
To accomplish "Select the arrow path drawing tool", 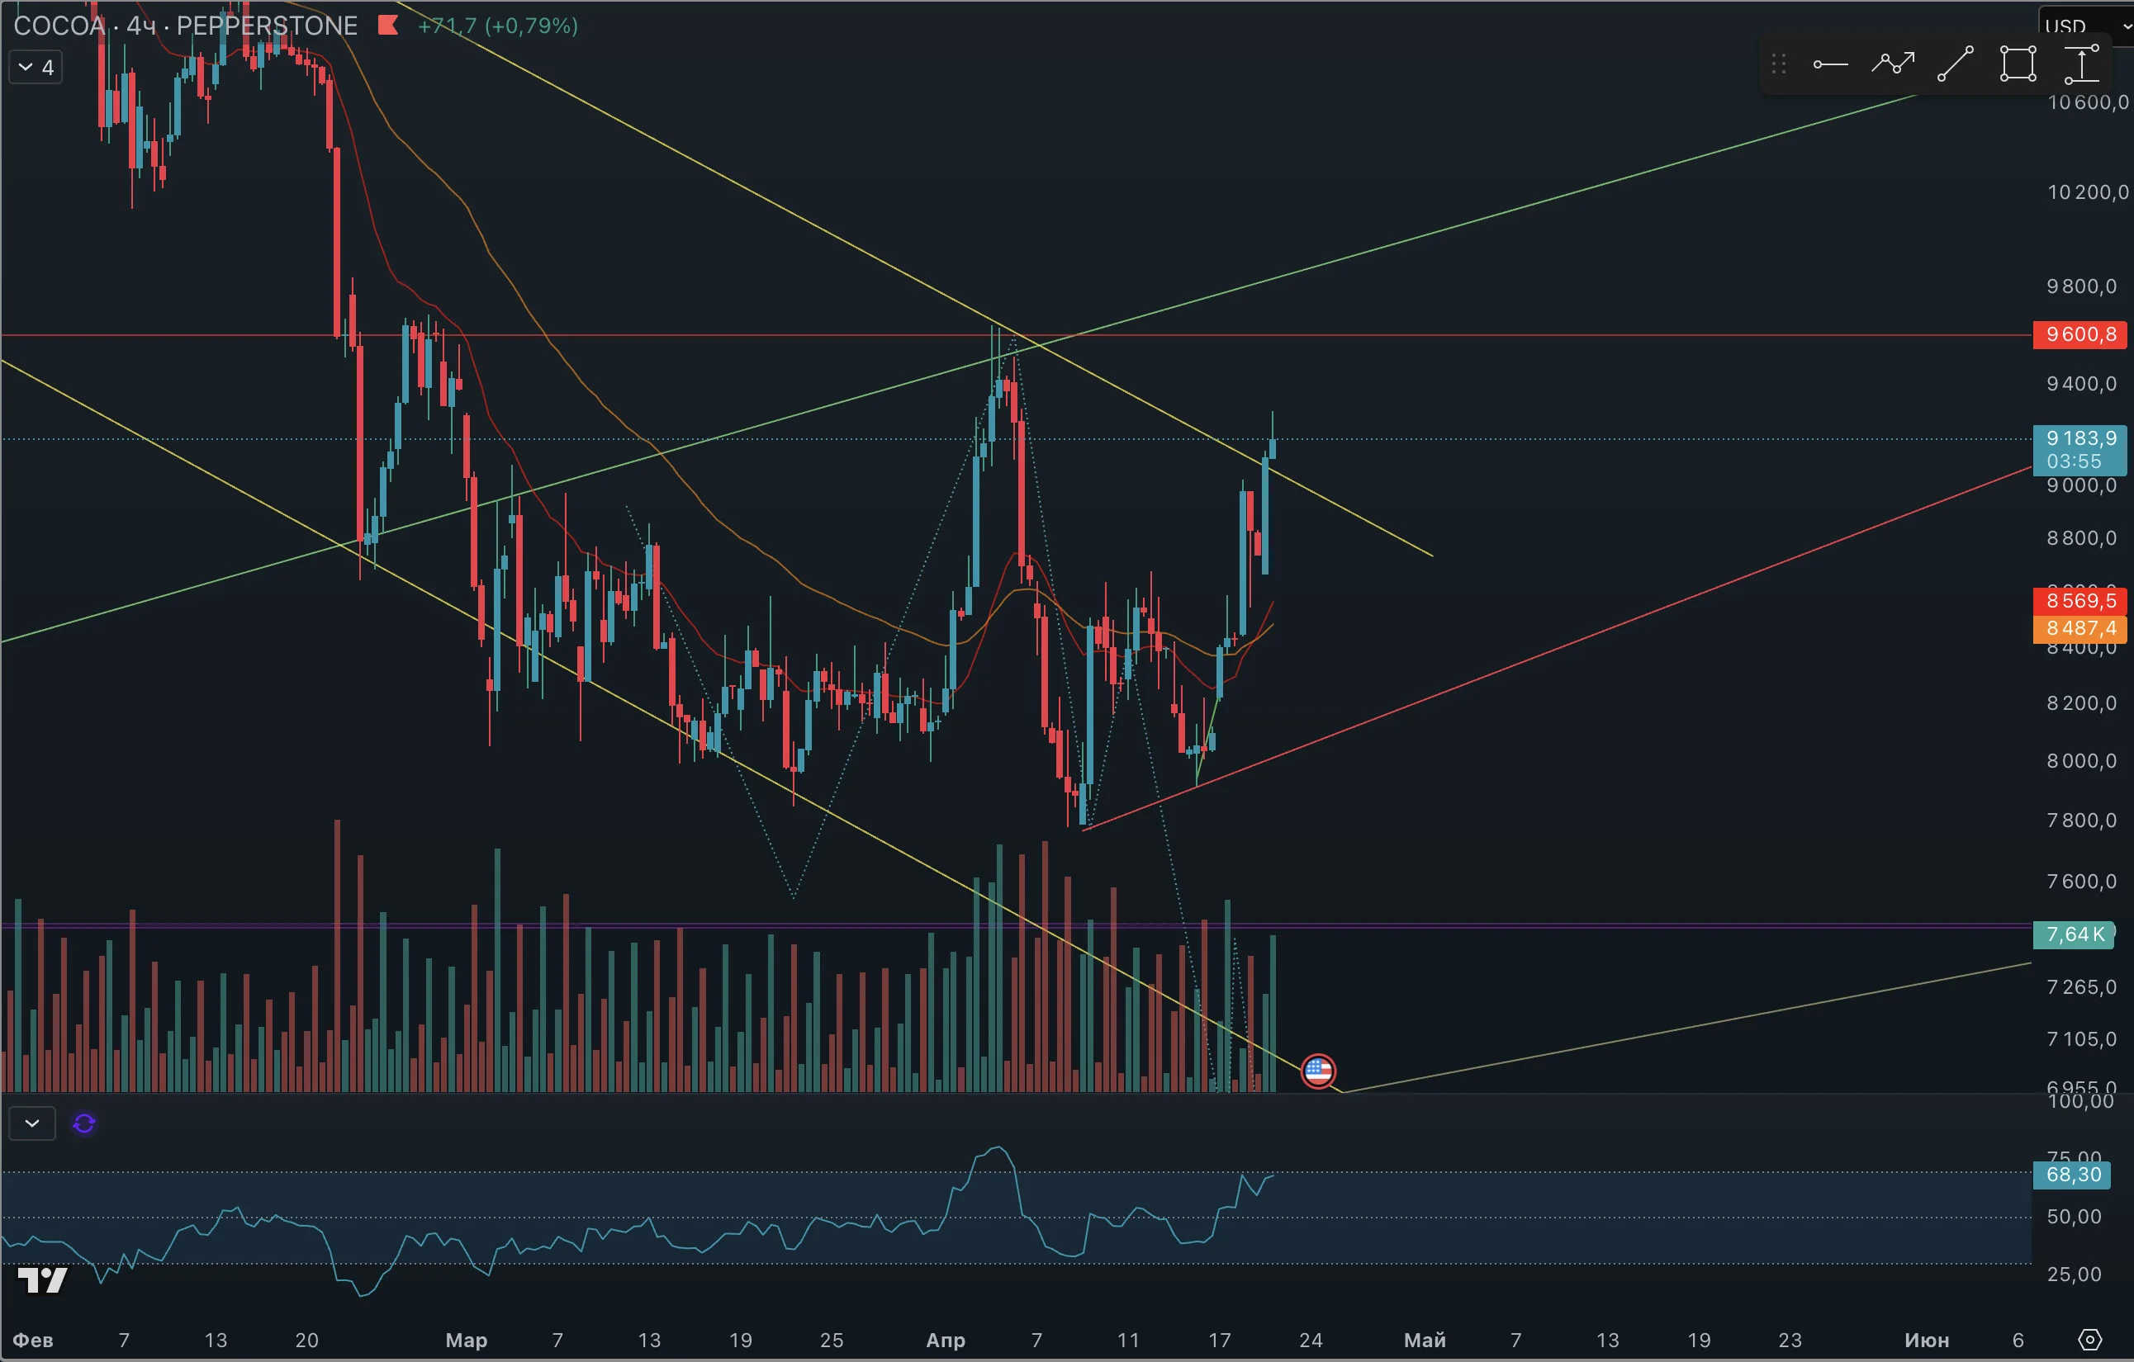I will coord(1893,64).
